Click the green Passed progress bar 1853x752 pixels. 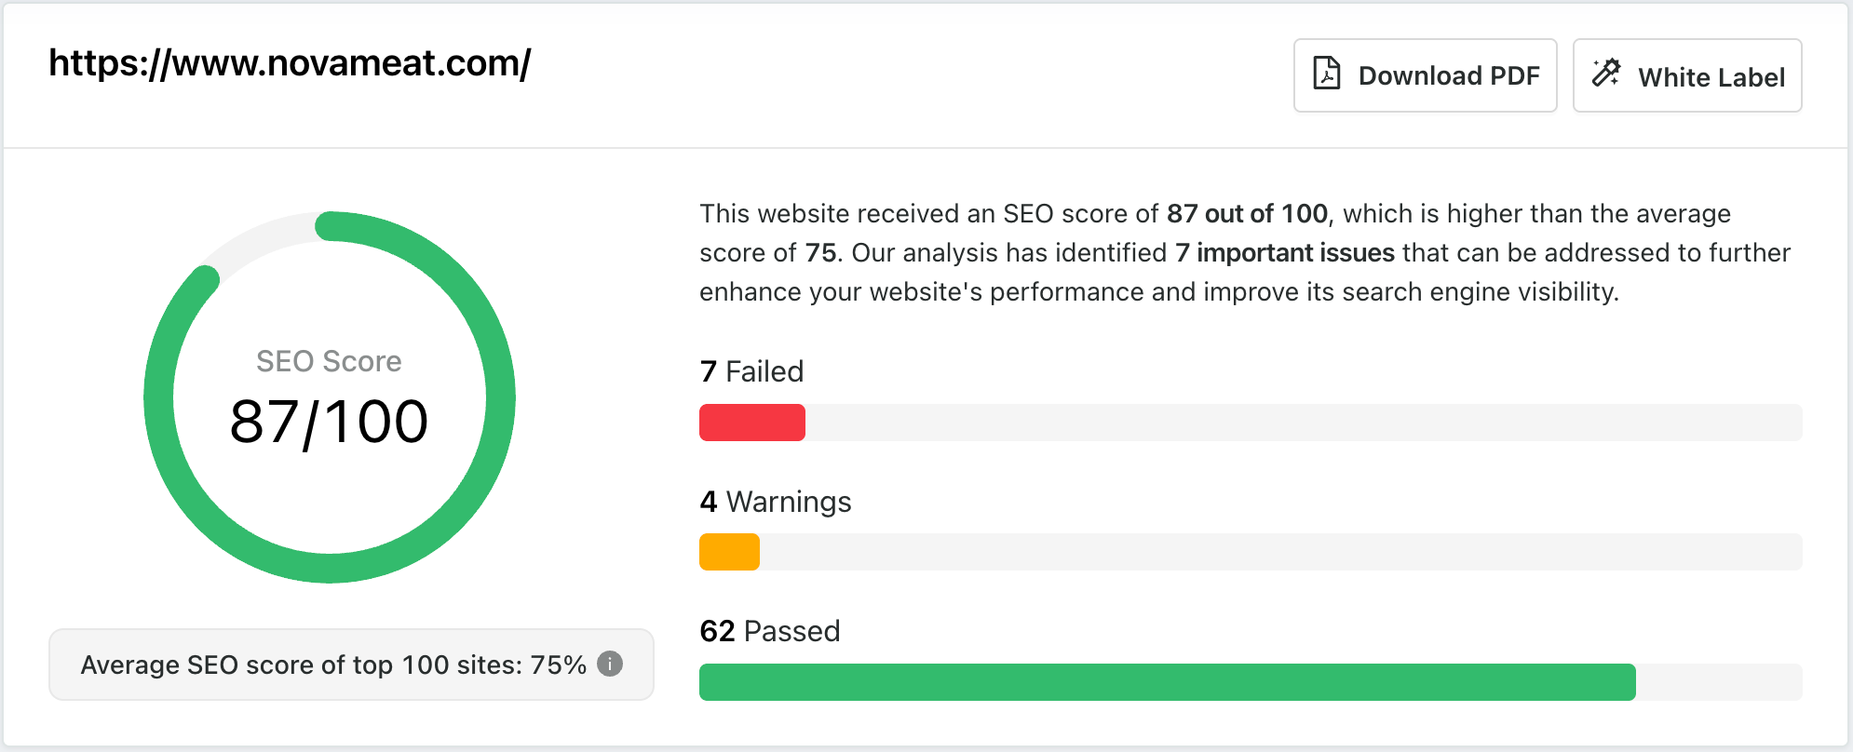pyautogui.click(x=1168, y=682)
